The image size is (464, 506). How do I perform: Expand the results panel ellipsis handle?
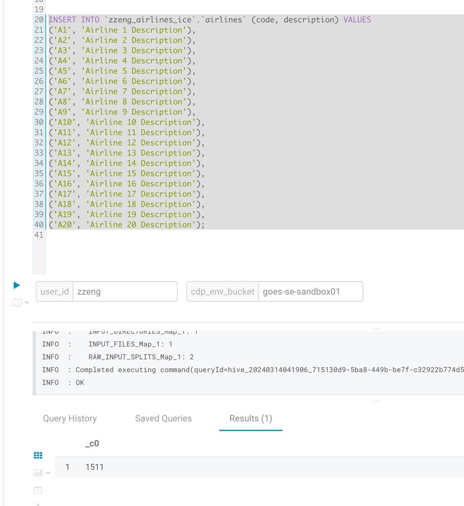point(376,400)
